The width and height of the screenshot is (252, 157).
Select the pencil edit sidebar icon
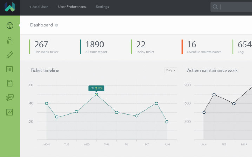click(x=10, y=54)
